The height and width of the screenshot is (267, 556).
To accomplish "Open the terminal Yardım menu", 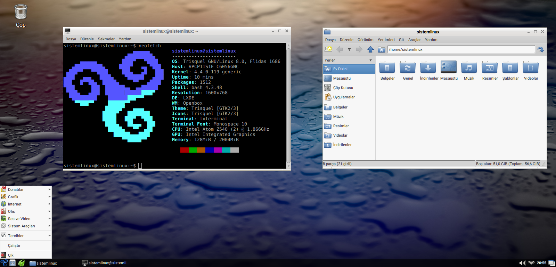I will point(125,39).
